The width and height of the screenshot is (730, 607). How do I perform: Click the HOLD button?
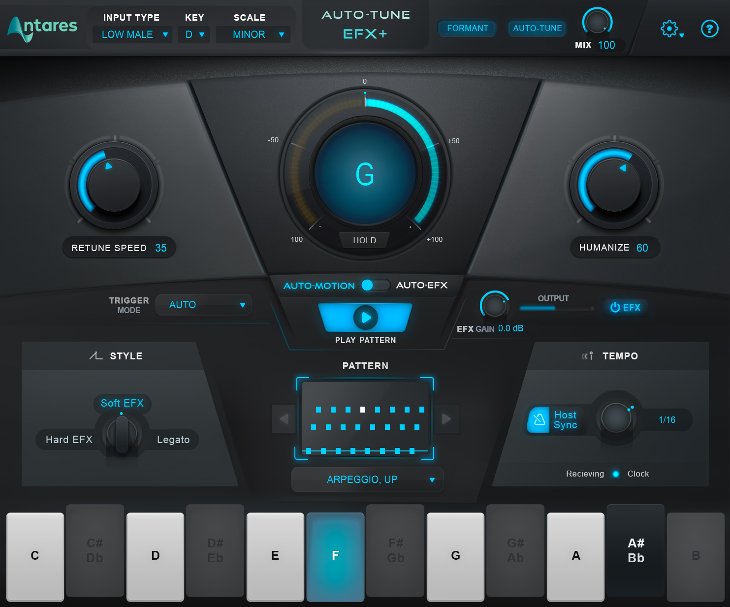click(x=364, y=240)
